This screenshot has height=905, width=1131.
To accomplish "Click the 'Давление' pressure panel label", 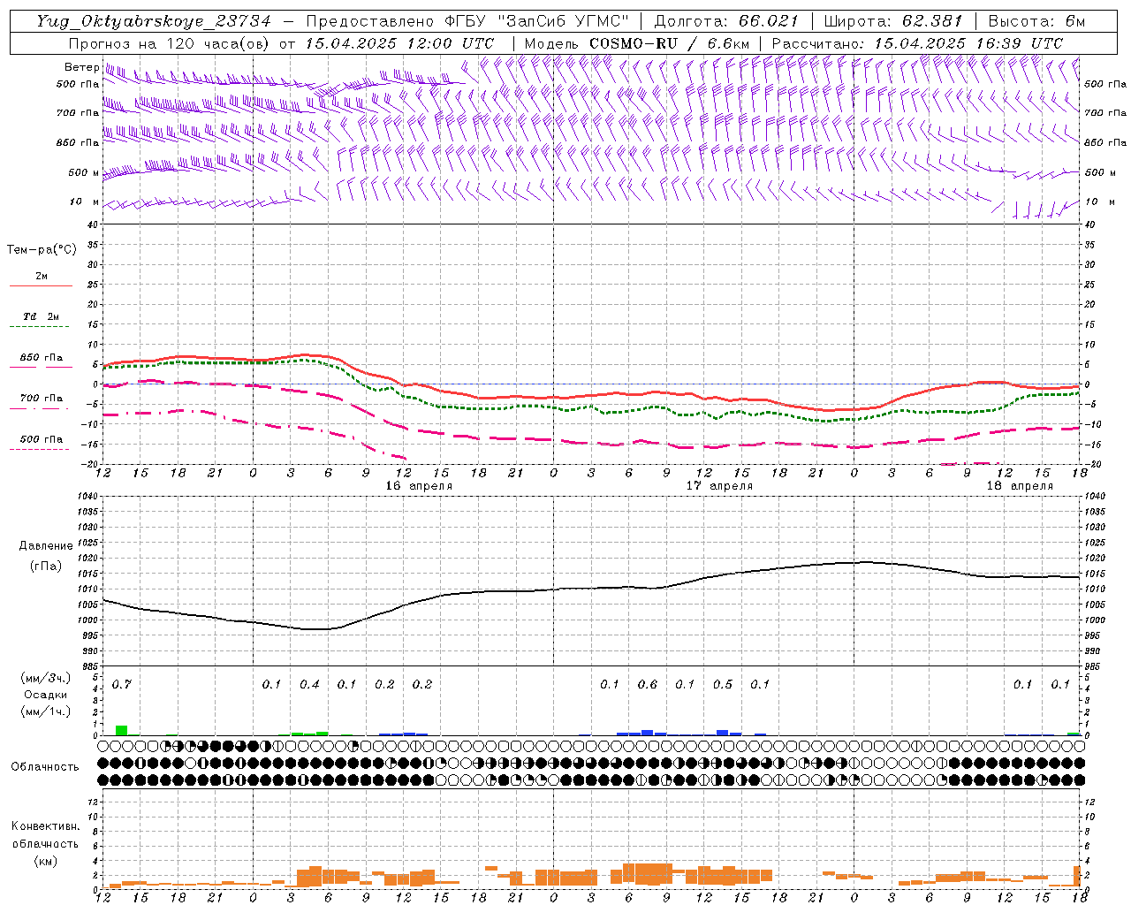I will [46, 546].
